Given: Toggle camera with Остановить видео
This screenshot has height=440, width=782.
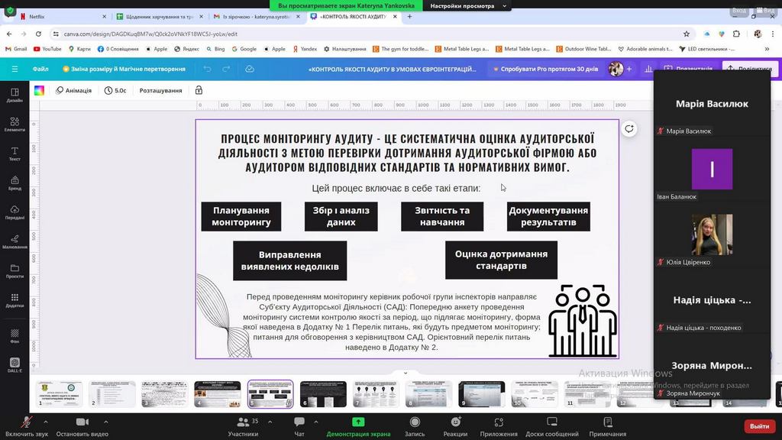Looking at the screenshot, I should [82, 426].
